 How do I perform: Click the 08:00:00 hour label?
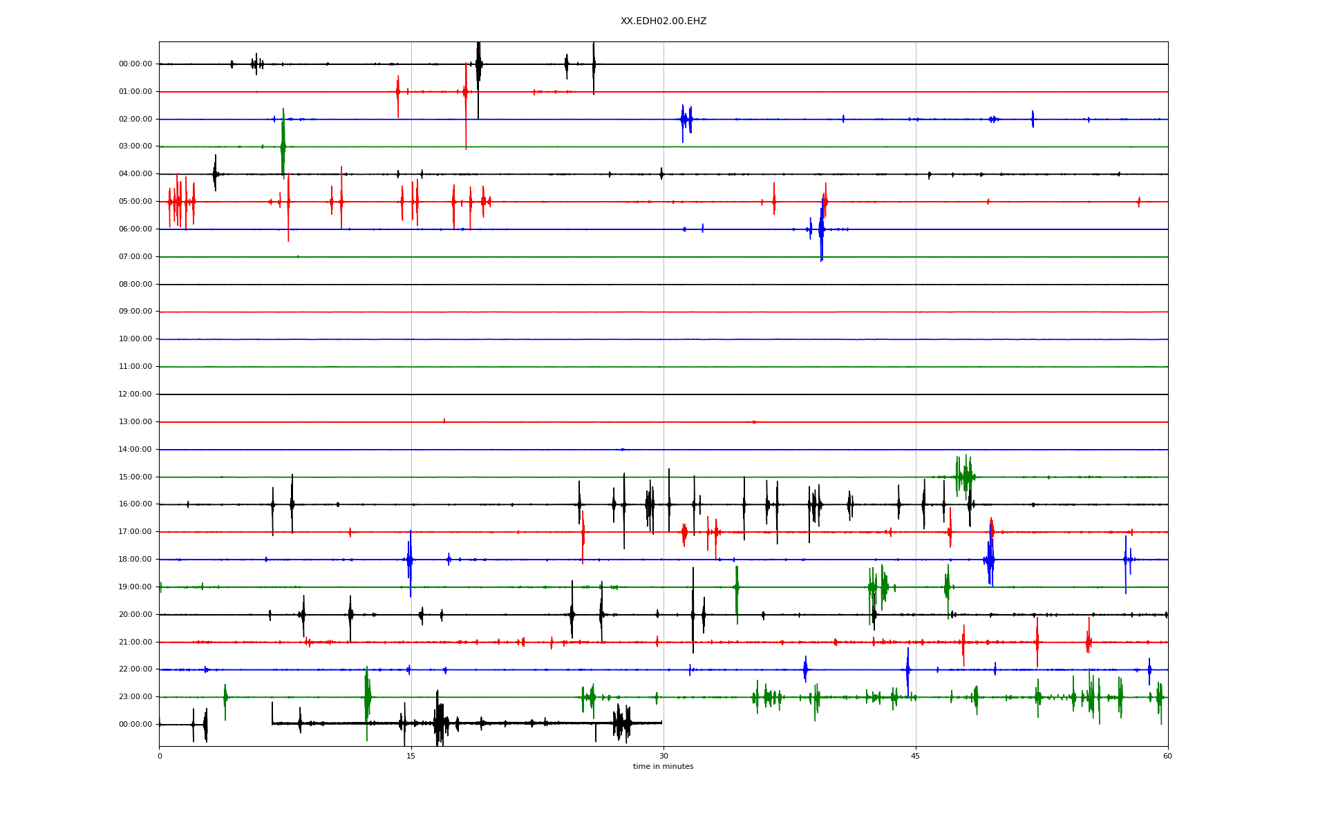pyautogui.click(x=135, y=284)
